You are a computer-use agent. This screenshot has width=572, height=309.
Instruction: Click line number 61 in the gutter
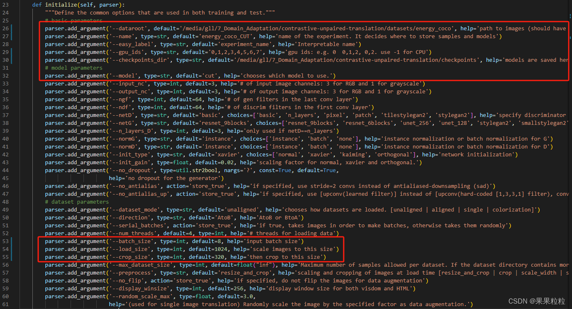(x=5, y=304)
